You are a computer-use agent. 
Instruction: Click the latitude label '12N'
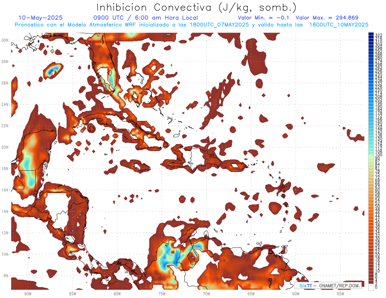(5, 233)
